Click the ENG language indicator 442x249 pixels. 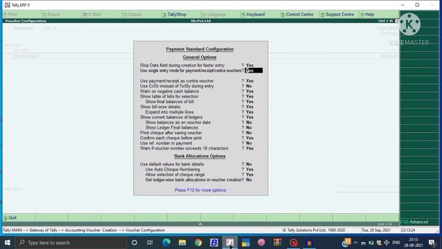coord(396,243)
